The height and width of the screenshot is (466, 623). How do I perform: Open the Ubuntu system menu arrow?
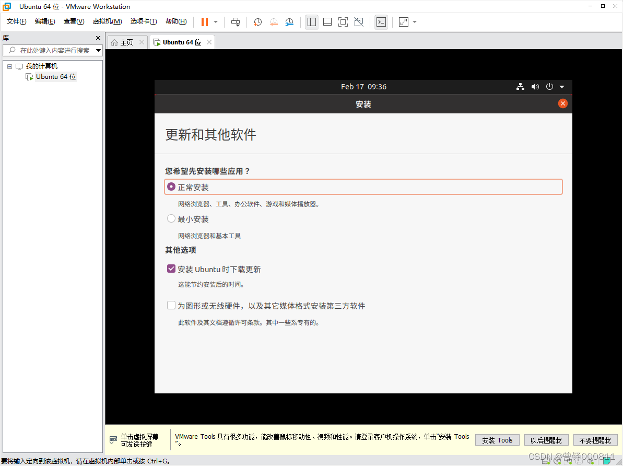pyautogui.click(x=562, y=87)
